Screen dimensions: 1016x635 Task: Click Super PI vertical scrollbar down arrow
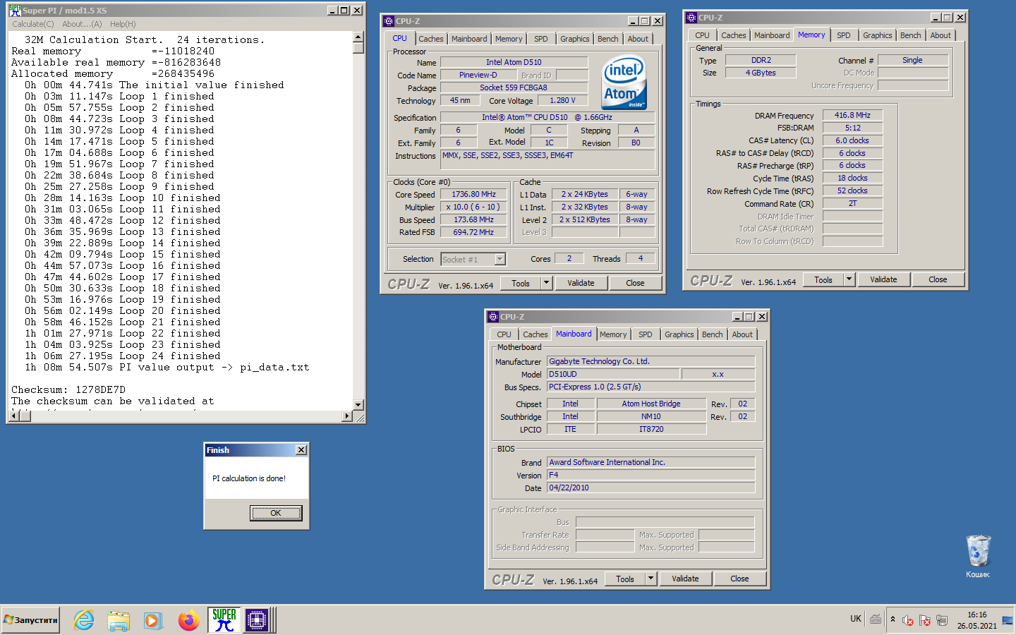[x=358, y=404]
